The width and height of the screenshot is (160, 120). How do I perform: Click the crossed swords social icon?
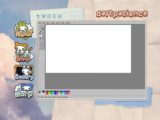pos(54,16)
